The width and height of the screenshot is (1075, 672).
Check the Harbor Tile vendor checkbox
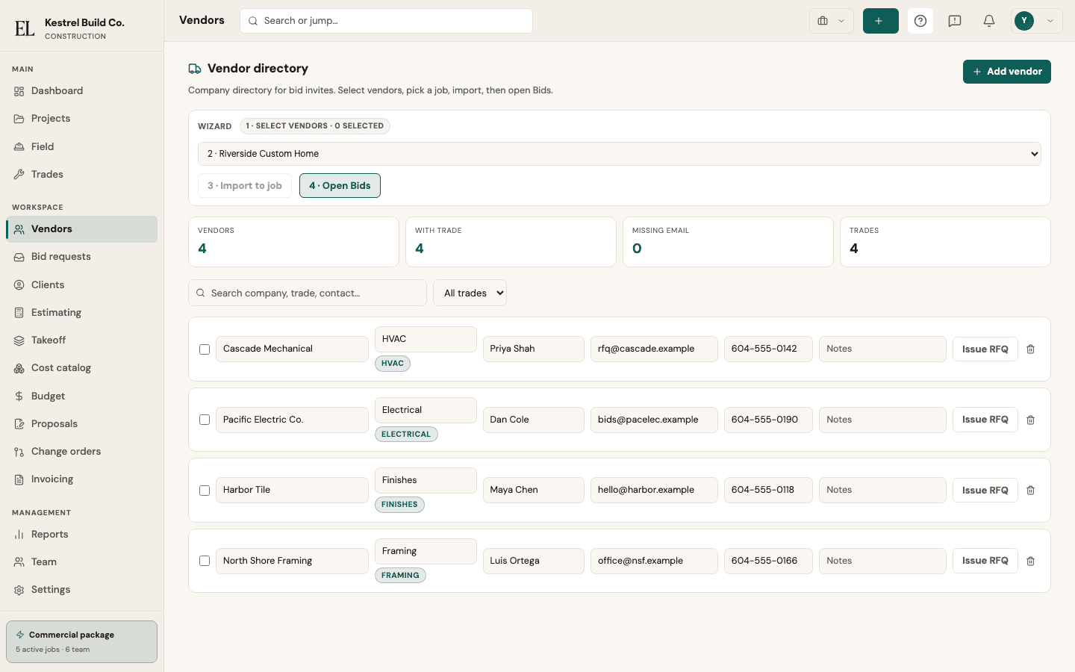click(205, 491)
